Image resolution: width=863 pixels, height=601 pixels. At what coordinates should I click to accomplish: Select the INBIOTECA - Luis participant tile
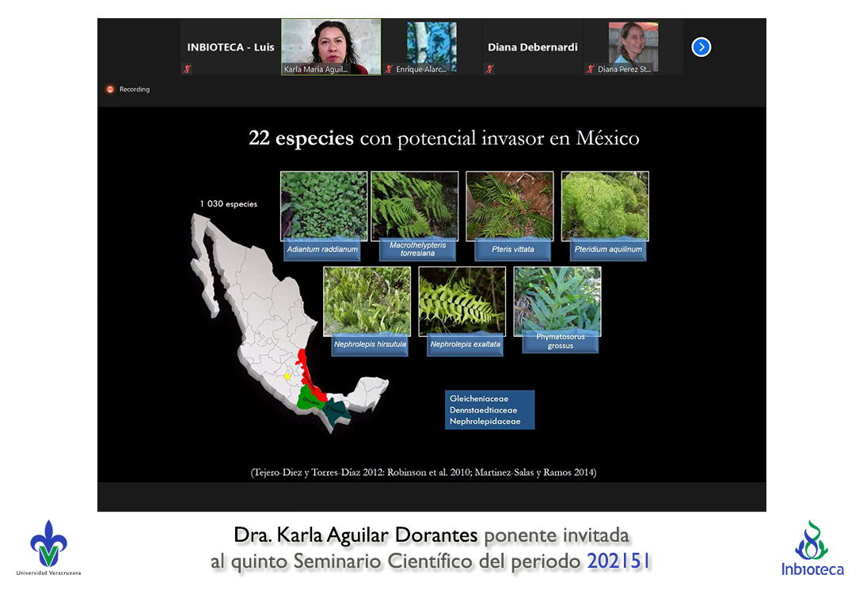(x=230, y=47)
